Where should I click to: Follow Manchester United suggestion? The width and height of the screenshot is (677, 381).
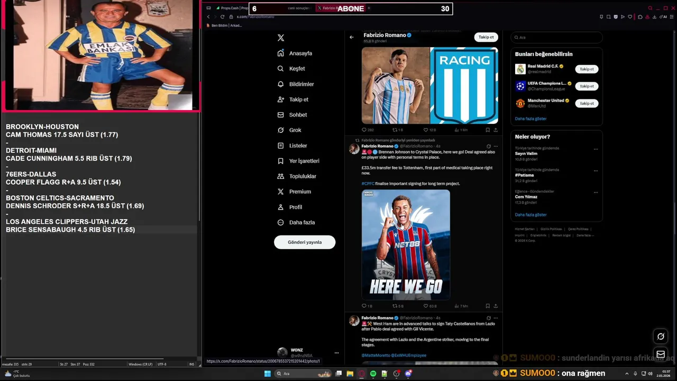coord(587,103)
